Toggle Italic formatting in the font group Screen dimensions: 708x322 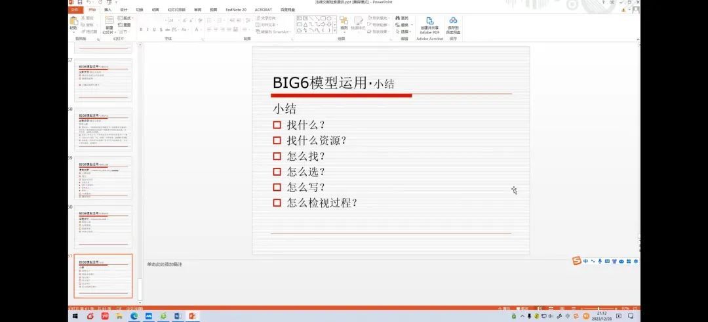[x=149, y=30]
